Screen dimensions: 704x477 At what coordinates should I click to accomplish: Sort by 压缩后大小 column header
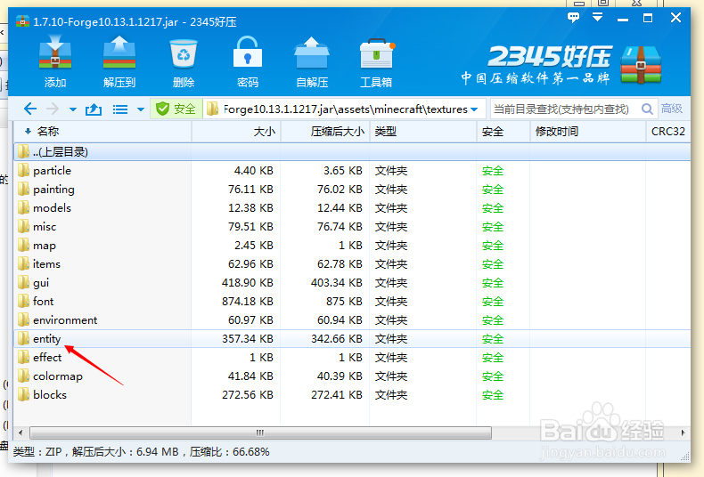coord(325,132)
